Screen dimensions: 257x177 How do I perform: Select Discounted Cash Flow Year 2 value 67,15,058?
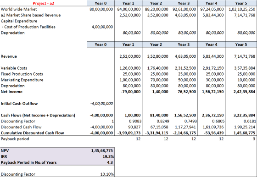click(x=159, y=127)
